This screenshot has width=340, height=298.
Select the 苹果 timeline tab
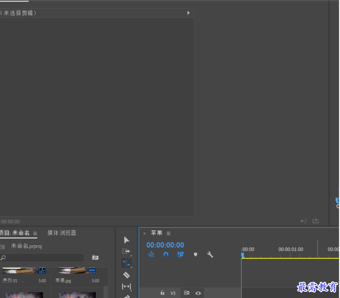coord(156,233)
